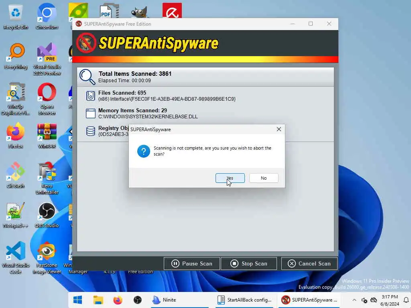Screen dimensions: 411x308
Task: Open Git Bash desktop icon
Action: point(16,175)
